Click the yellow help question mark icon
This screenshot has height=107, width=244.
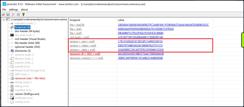click(23, 15)
